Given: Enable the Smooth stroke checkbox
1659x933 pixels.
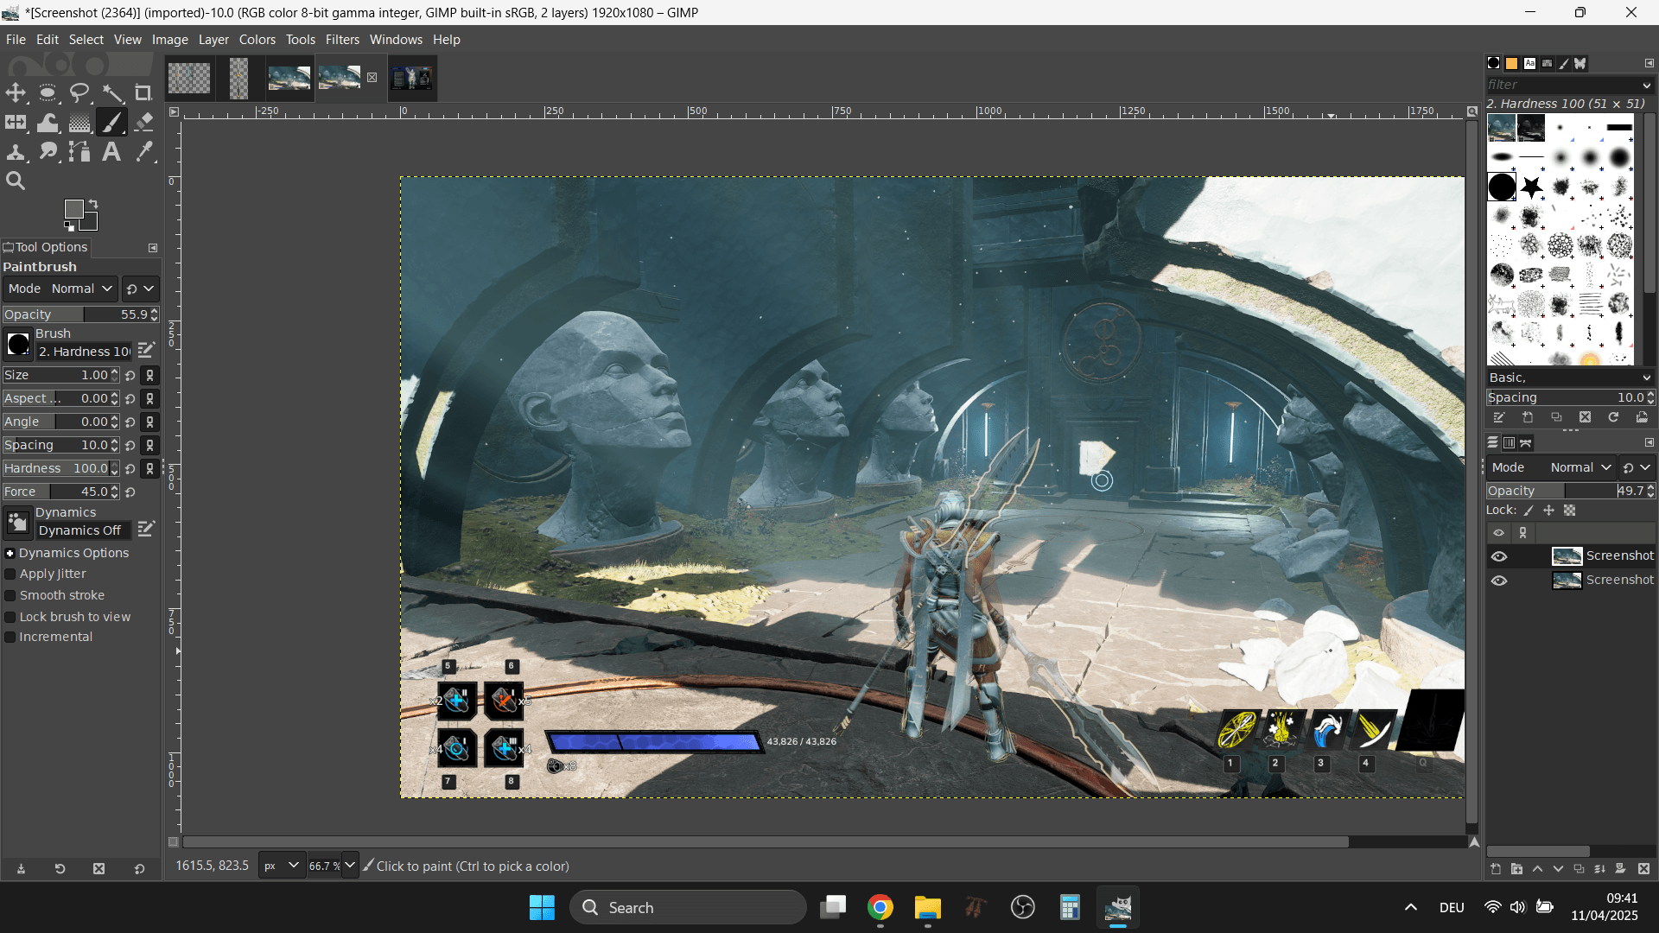Looking at the screenshot, I should tap(10, 596).
